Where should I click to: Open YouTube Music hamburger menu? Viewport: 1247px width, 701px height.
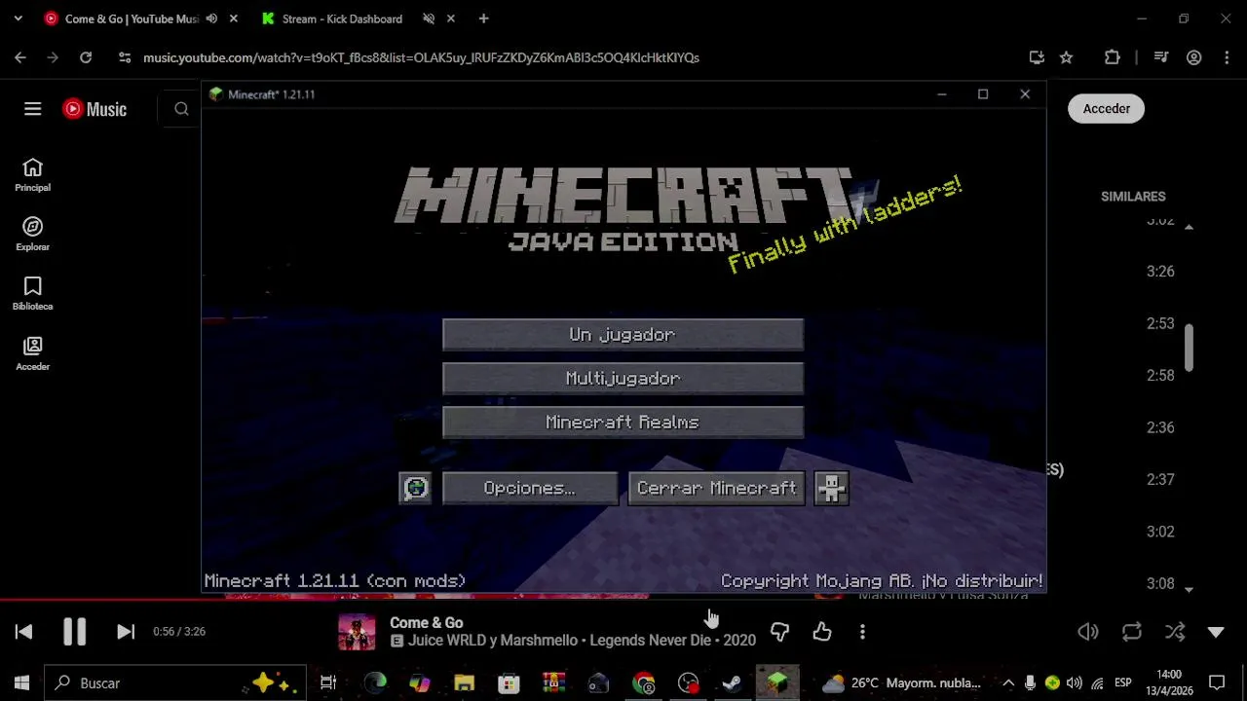point(33,109)
